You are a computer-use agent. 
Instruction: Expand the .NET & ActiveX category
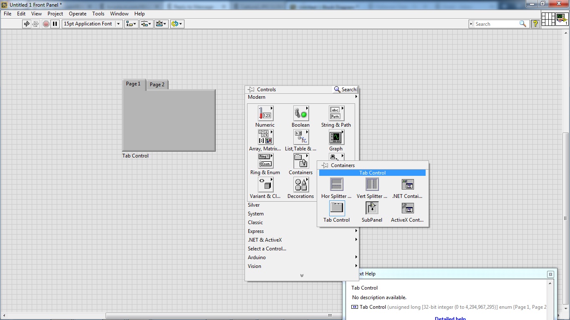coord(303,240)
